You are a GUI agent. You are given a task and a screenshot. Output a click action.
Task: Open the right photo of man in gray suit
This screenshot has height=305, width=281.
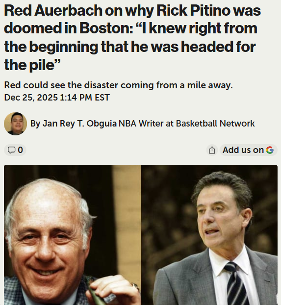209,235
